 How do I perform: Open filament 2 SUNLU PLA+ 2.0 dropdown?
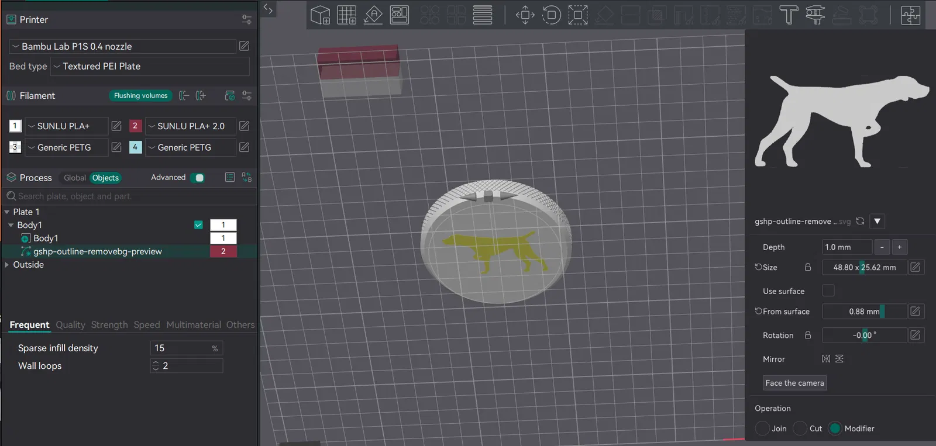(x=190, y=126)
